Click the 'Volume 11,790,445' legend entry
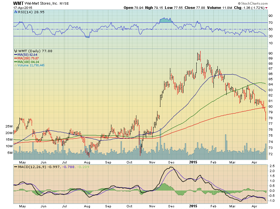The height and width of the screenshot is (209, 280). pyautogui.click(x=31, y=65)
